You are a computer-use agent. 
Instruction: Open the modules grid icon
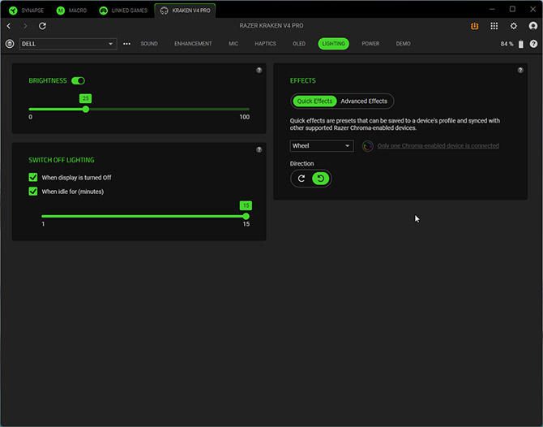(x=494, y=26)
